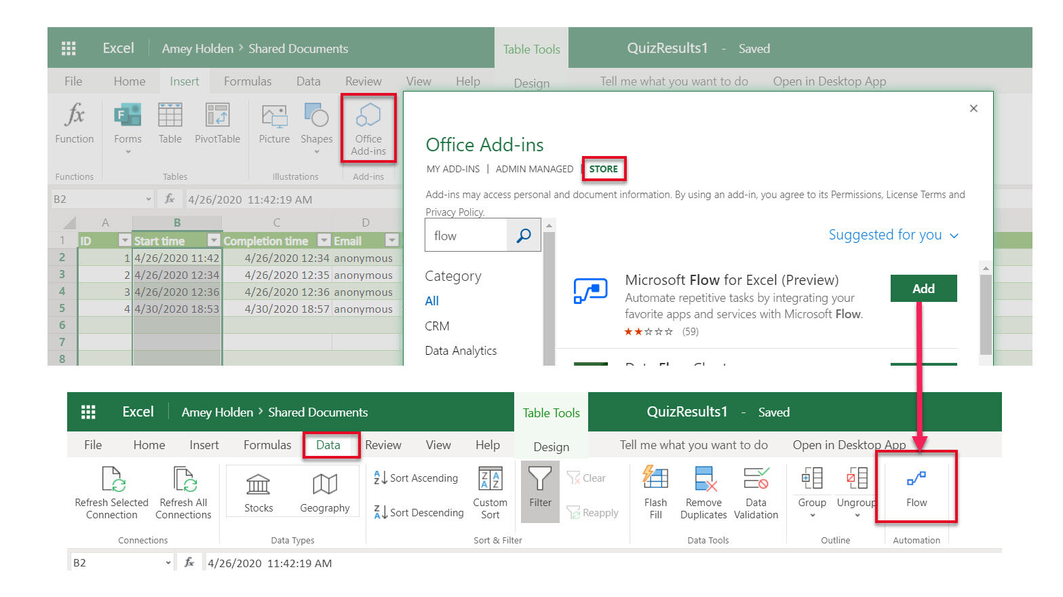The width and height of the screenshot is (1063, 597).
Task: Select column B header
Action: click(x=177, y=223)
